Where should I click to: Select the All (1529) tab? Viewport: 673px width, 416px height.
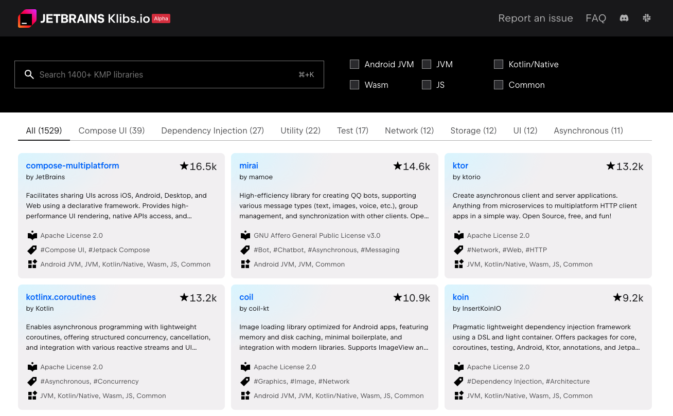pos(44,130)
